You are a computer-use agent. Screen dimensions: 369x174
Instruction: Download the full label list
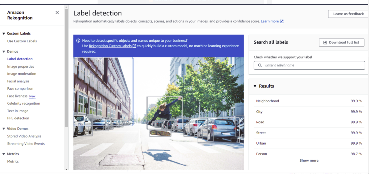[341, 42]
